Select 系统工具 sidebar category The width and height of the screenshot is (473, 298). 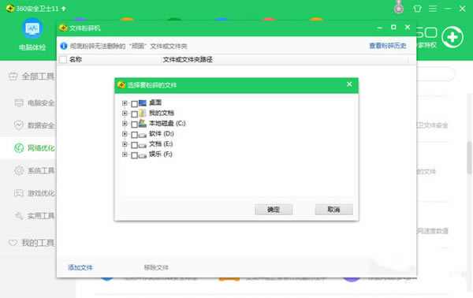[35, 170]
